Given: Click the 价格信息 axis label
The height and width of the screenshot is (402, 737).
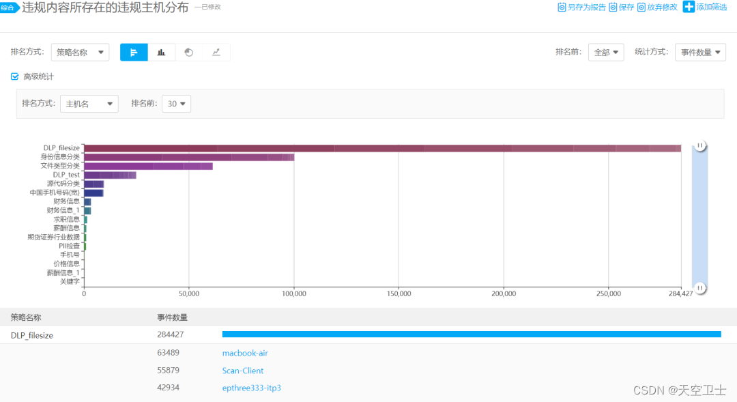Looking at the screenshot, I should click(66, 263).
